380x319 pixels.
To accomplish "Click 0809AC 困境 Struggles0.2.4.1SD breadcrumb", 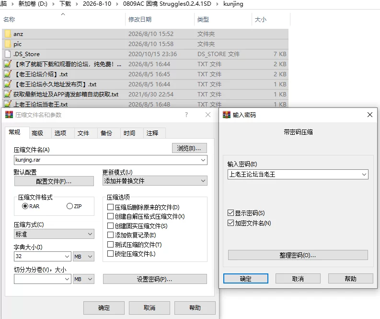I will (x=167, y=4).
